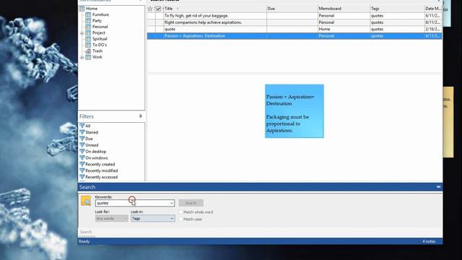
Task: Click the To DO's memoboard icon
Action: (88, 45)
